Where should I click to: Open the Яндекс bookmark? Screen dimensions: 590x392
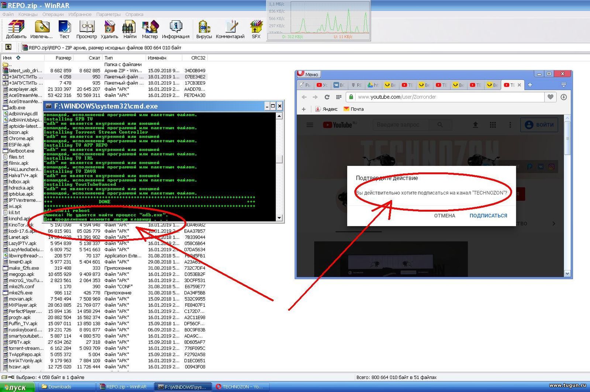[x=327, y=109]
